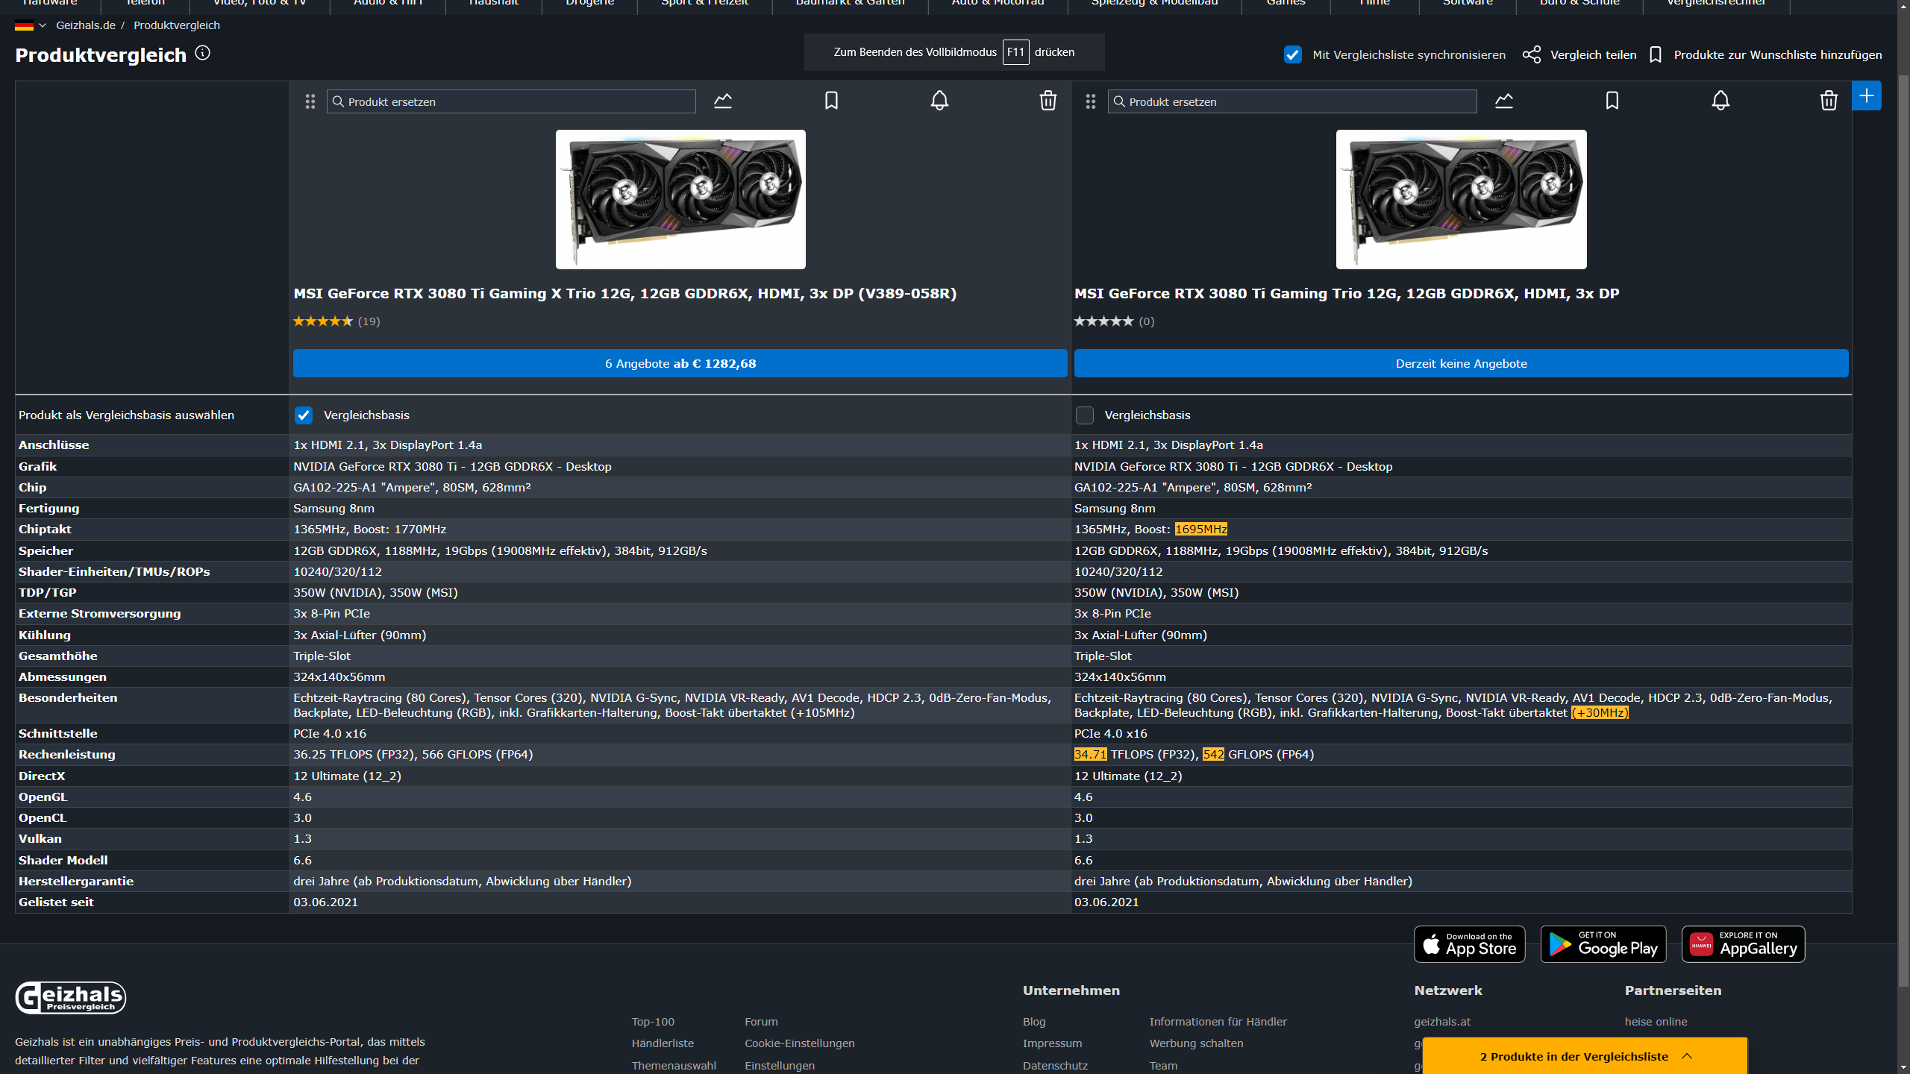Click the Produktvergleich info icon

(202, 53)
